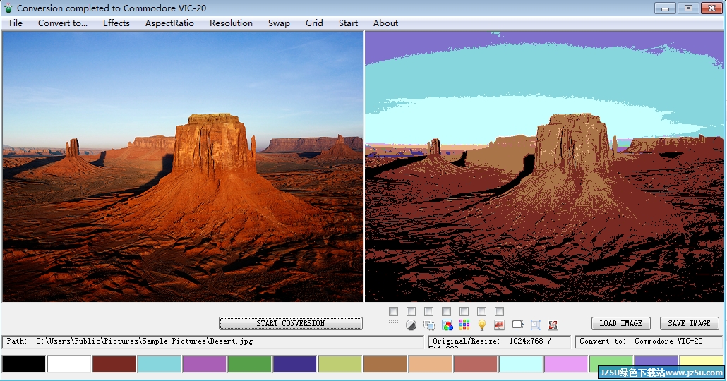Enable the checkbox above the dither dots icon
Screen dimensions: 727x381
[x=393, y=311]
